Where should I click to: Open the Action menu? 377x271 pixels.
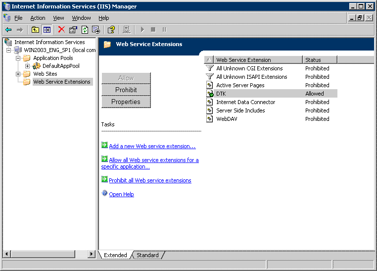point(38,18)
